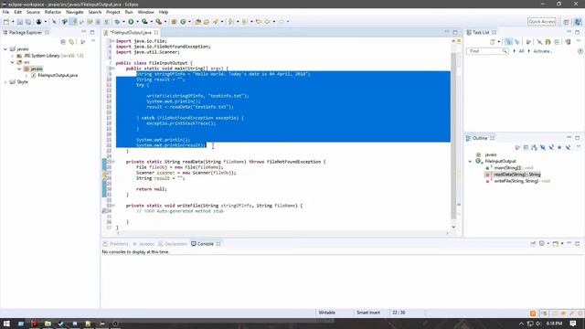Click the editor horizontal scrollbar
The height and width of the screenshot is (329, 585).
pyautogui.click(x=282, y=233)
